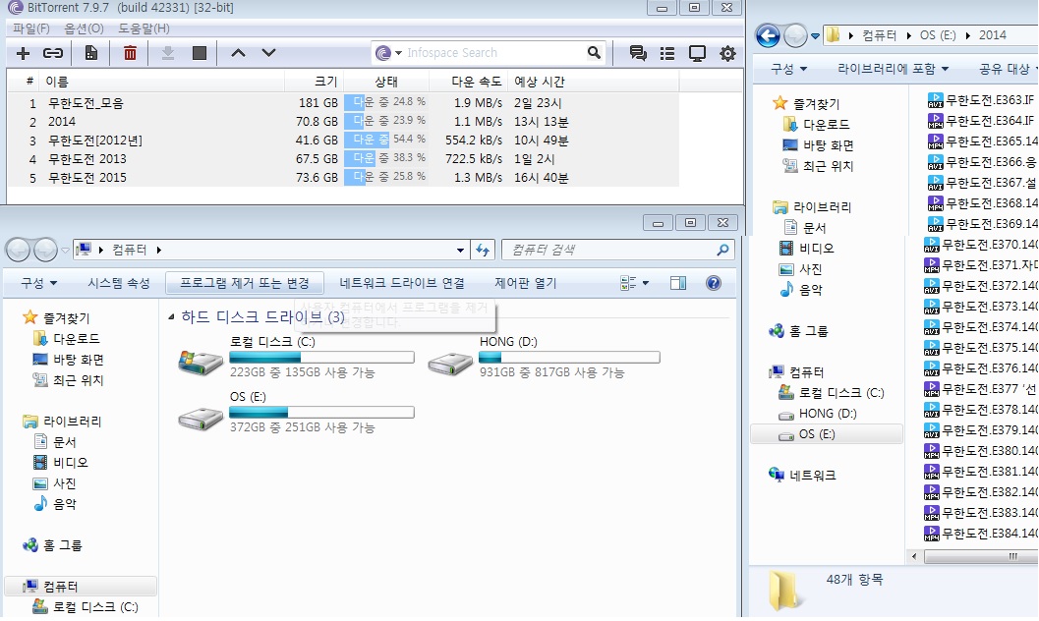Sort torrents by 크기 column header

click(326, 82)
